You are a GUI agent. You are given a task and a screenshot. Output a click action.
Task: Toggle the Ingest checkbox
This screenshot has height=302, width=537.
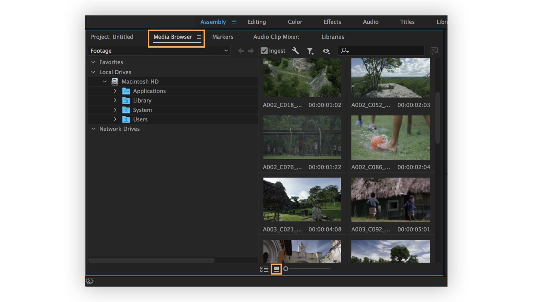point(264,51)
